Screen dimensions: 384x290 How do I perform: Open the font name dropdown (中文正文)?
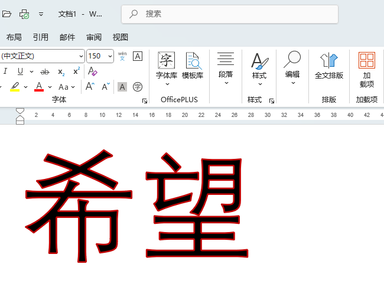81,56
